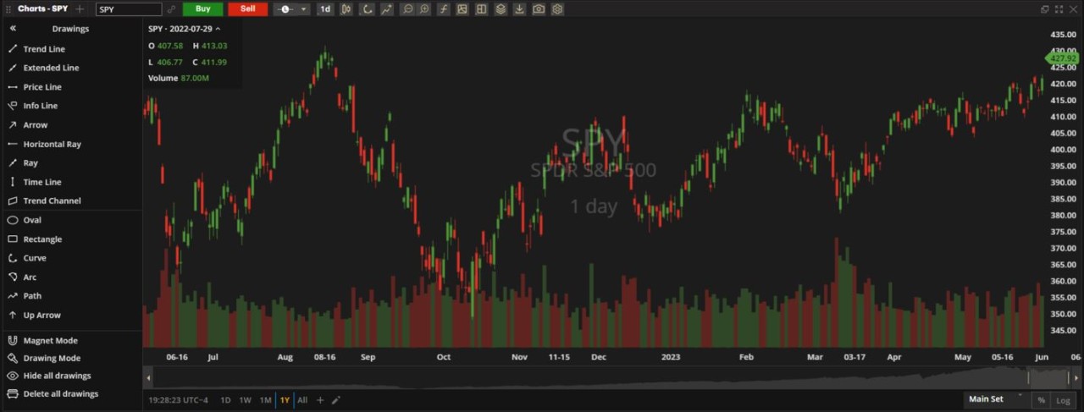Open the indicators function icon
Screen dimensions: 1084x412
point(444,9)
